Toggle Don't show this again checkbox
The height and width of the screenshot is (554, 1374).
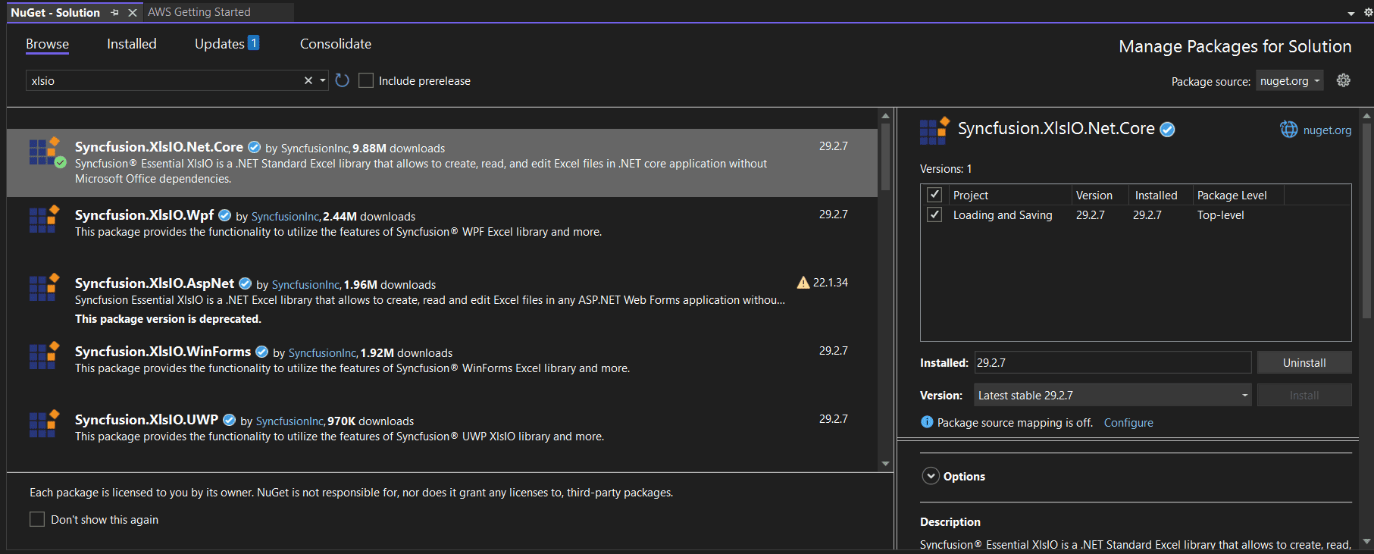[x=37, y=519]
